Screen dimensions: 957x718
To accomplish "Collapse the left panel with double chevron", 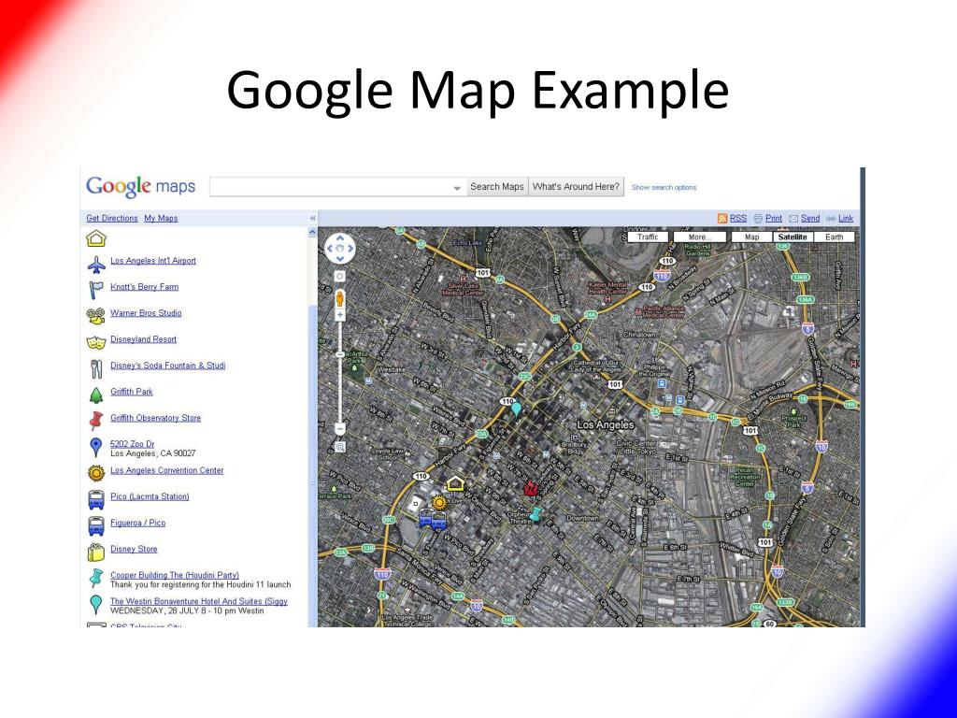I will pos(312,218).
